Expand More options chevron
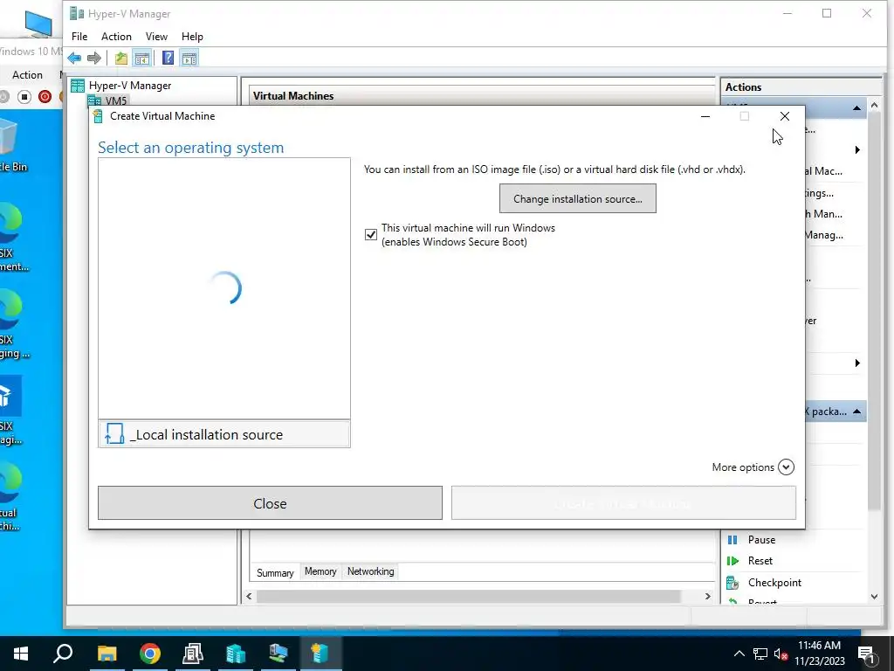894x671 pixels. 786,467
